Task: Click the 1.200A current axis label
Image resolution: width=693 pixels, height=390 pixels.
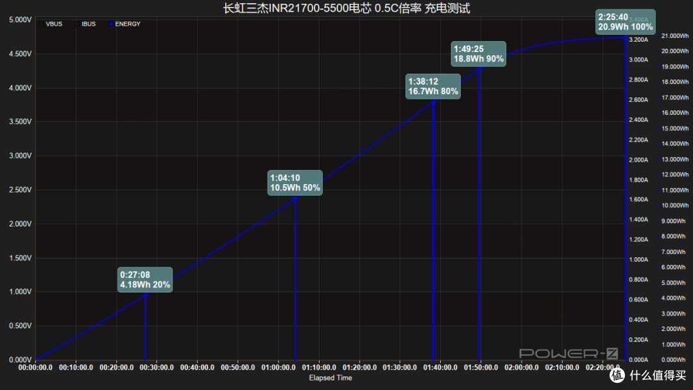Action: coord(638,240)
